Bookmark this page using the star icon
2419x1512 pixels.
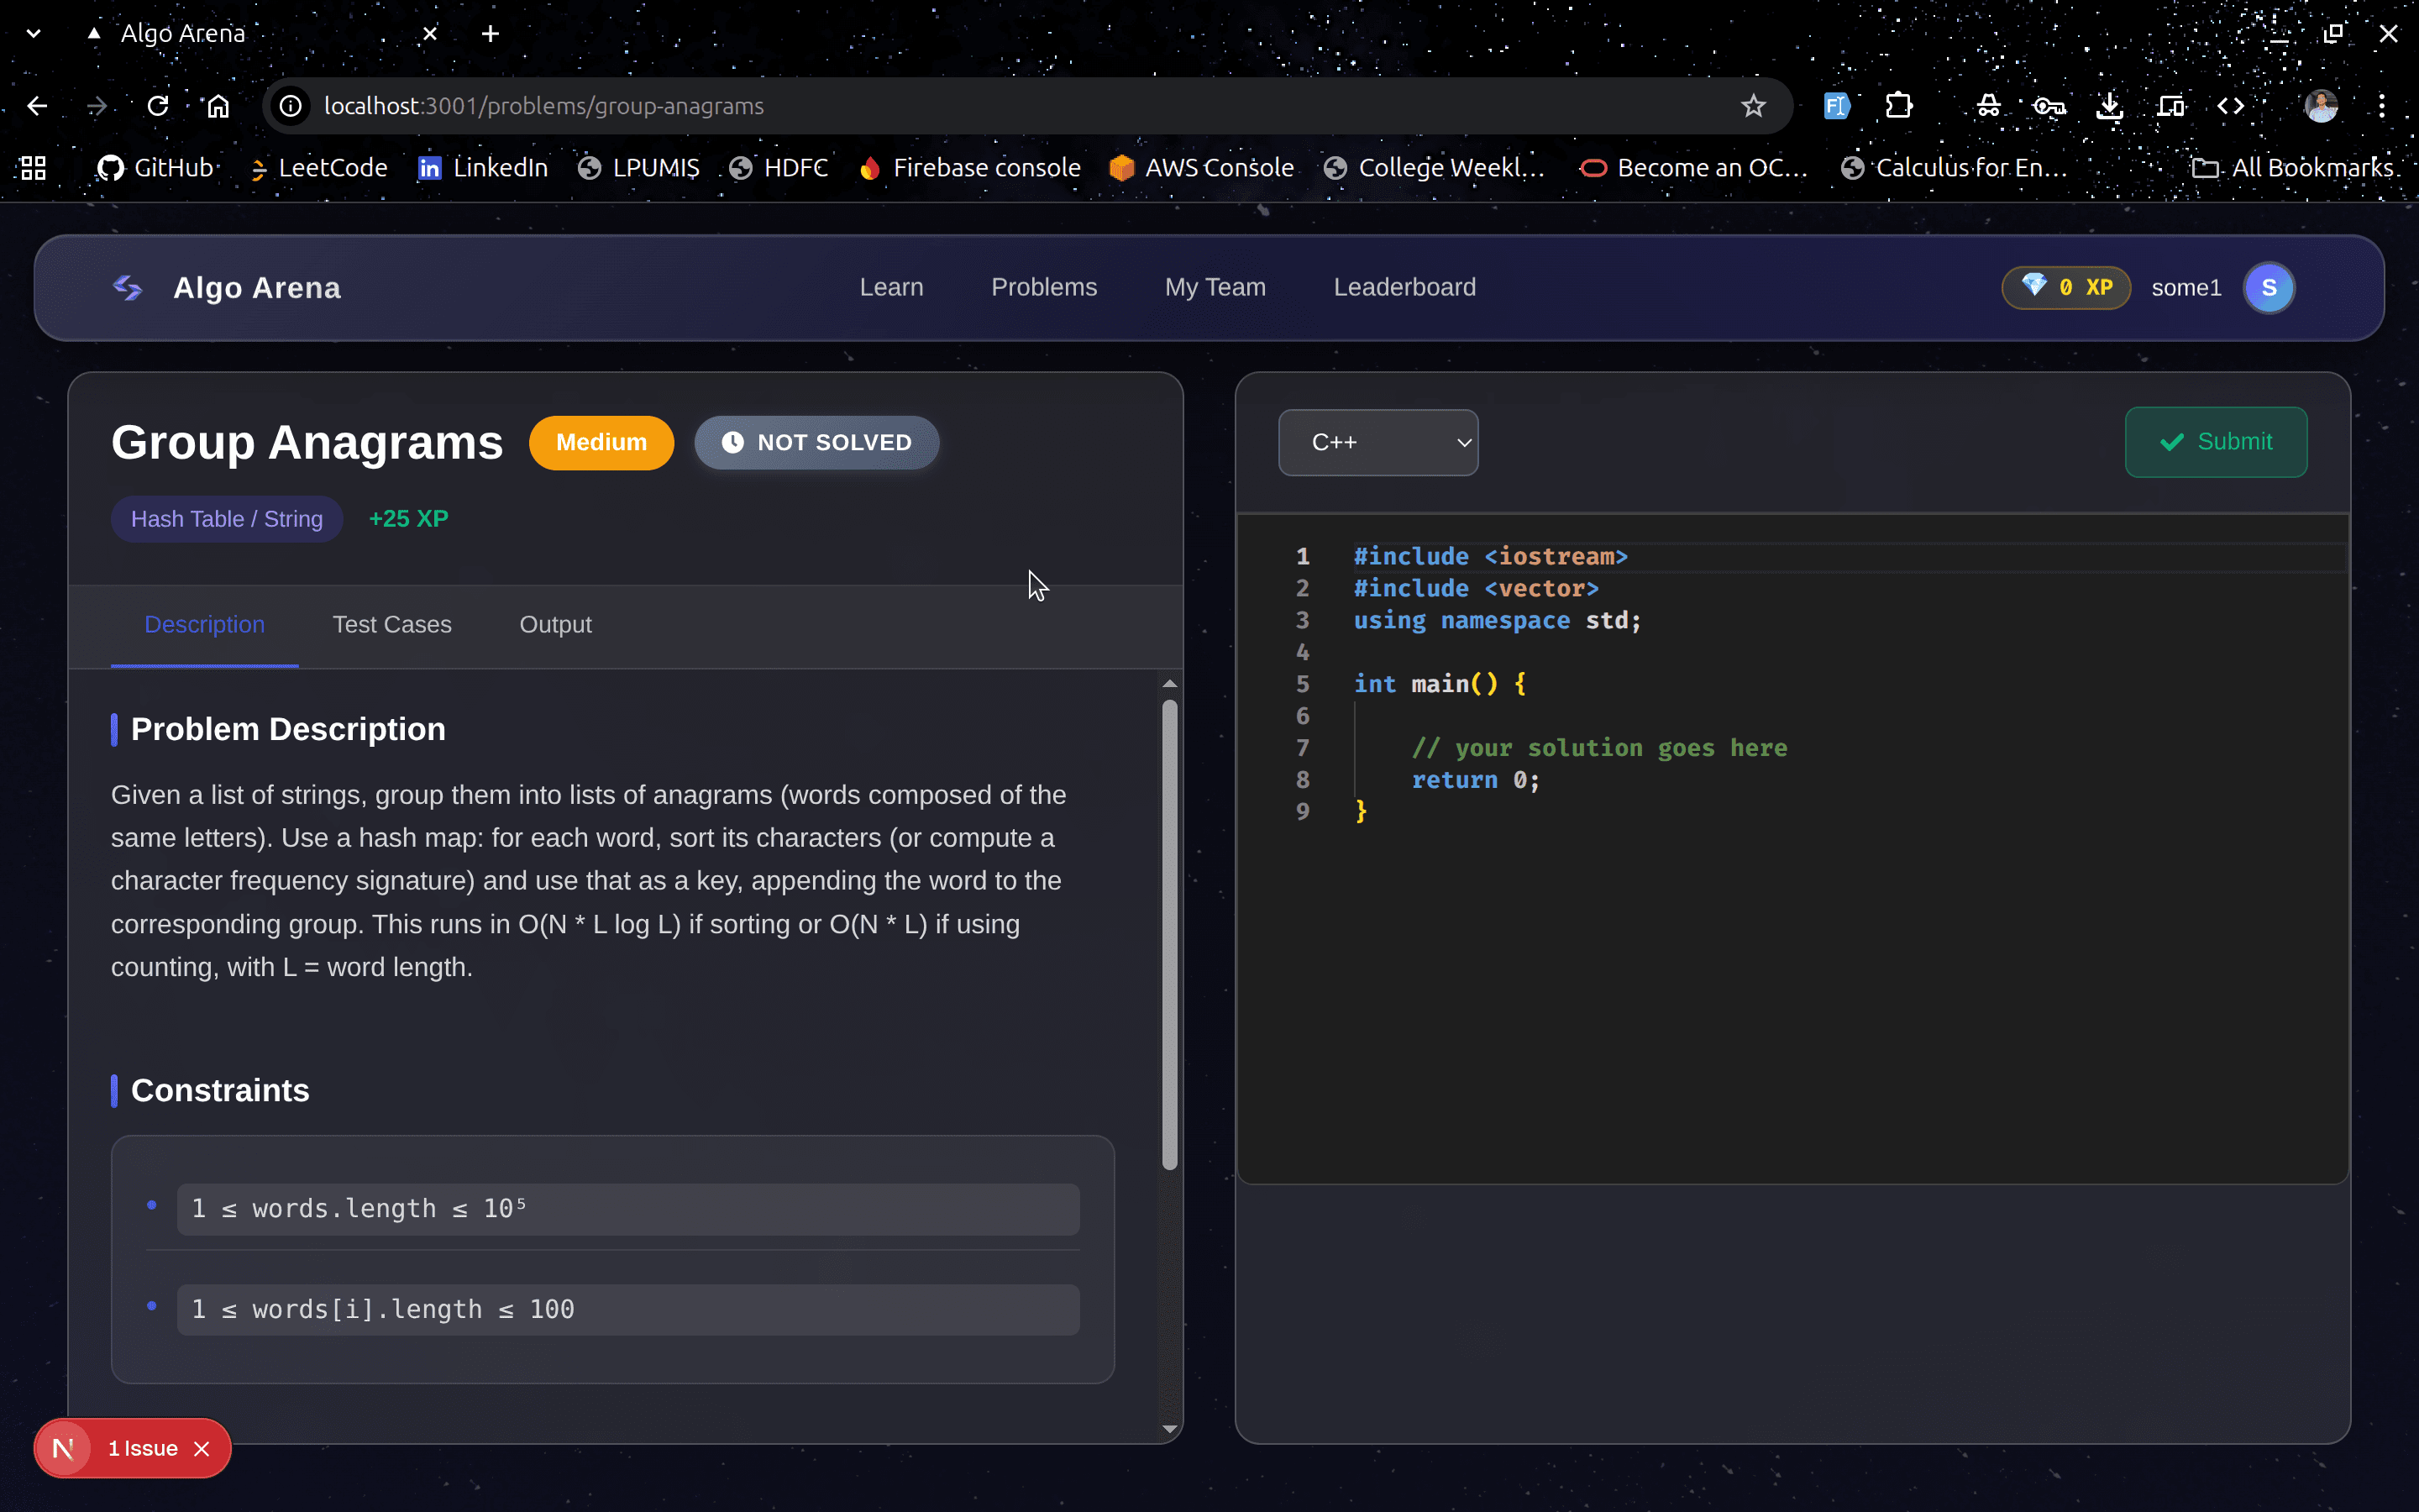(x=1753, y=105)
